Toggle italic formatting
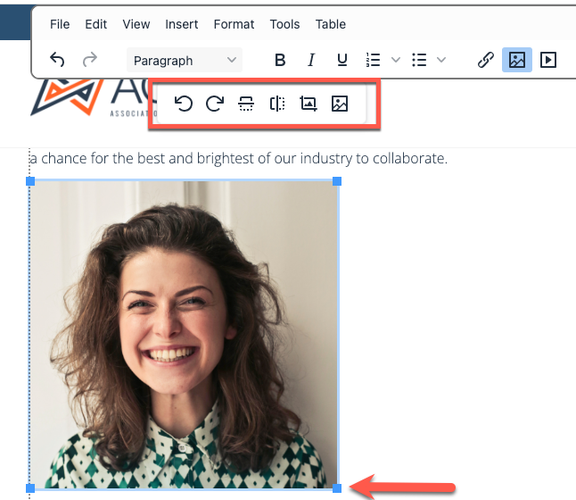The height and width of the screenshot is (500, 576). [x=311, y=60]
